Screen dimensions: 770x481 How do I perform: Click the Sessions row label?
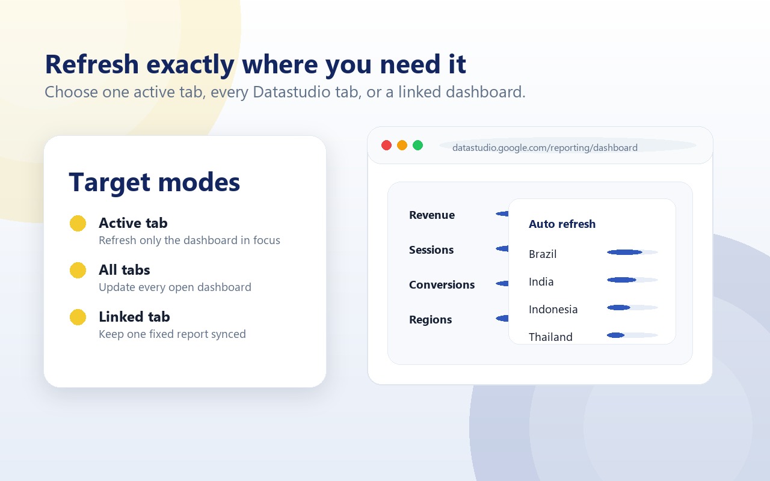coord(431,250)
